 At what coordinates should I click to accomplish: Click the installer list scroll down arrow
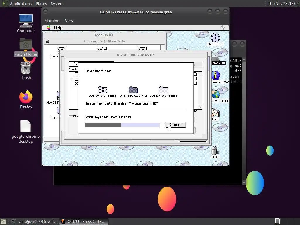200,107
